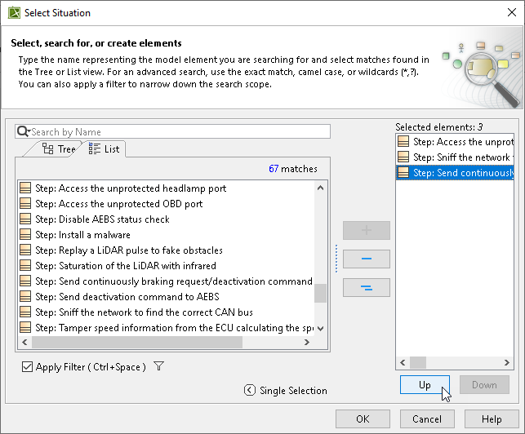
Task: Click the filter funnel icon
Action: [x=159, y=367]
